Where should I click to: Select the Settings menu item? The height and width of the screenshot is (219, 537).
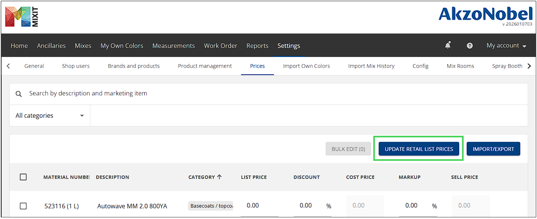point(289,46)
